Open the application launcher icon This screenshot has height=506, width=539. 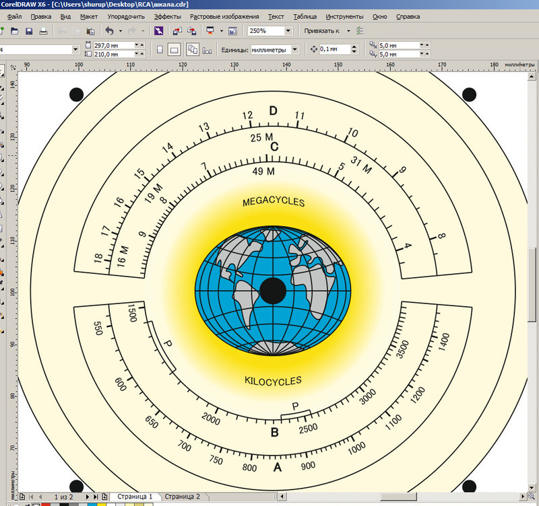coord(210,31)
